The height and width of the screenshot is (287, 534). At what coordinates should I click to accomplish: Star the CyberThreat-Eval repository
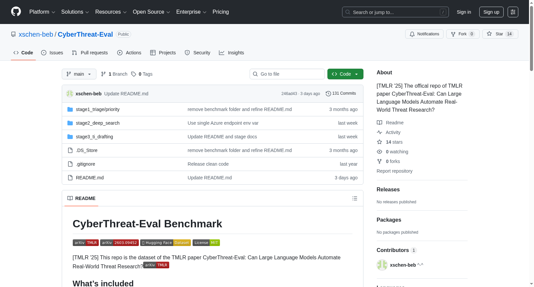(x=500, y=34)
